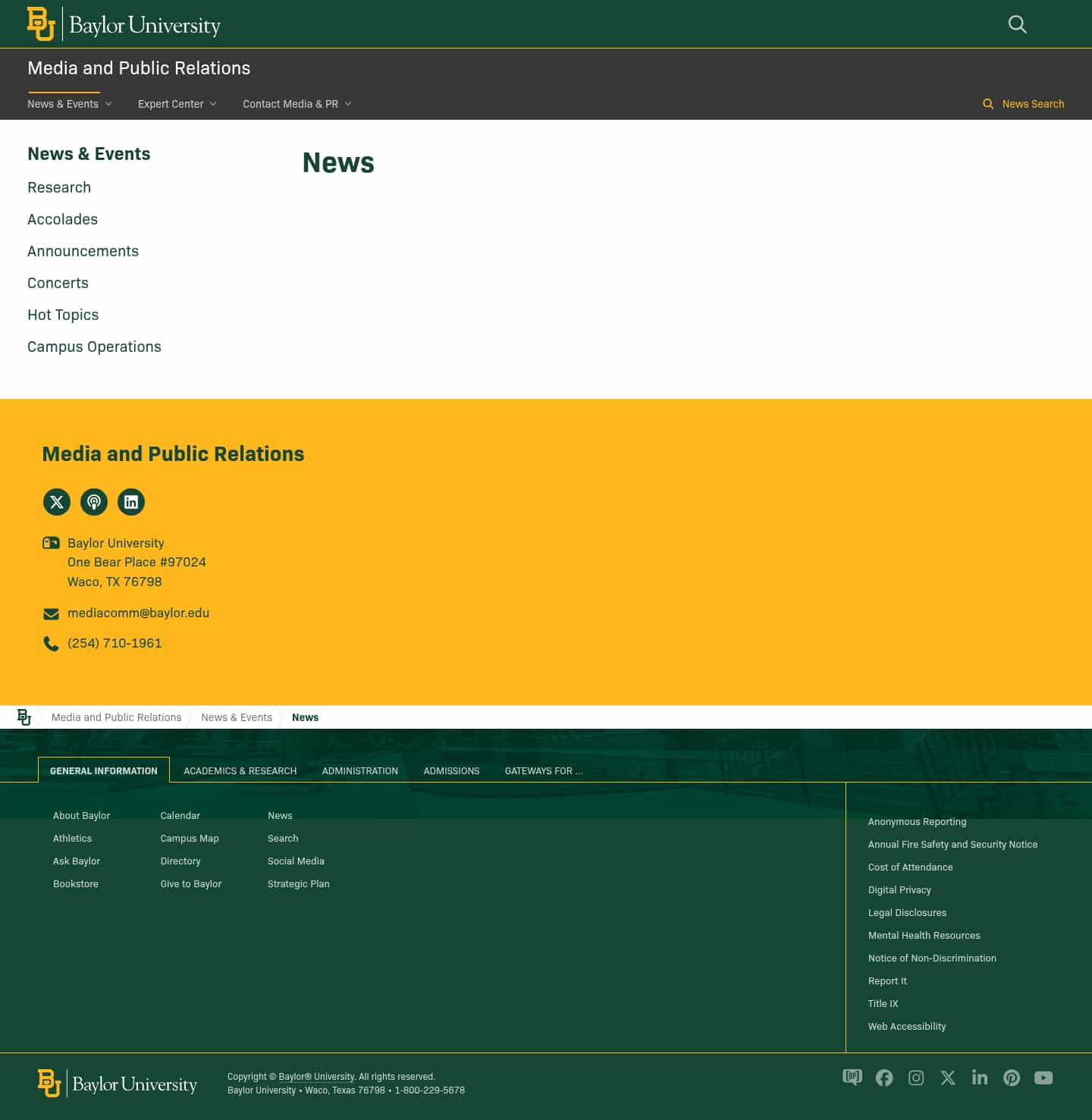Click the (254) 710-1961 phone link
Screen dimensions: 1092x1120
click(x=115, y=643)
